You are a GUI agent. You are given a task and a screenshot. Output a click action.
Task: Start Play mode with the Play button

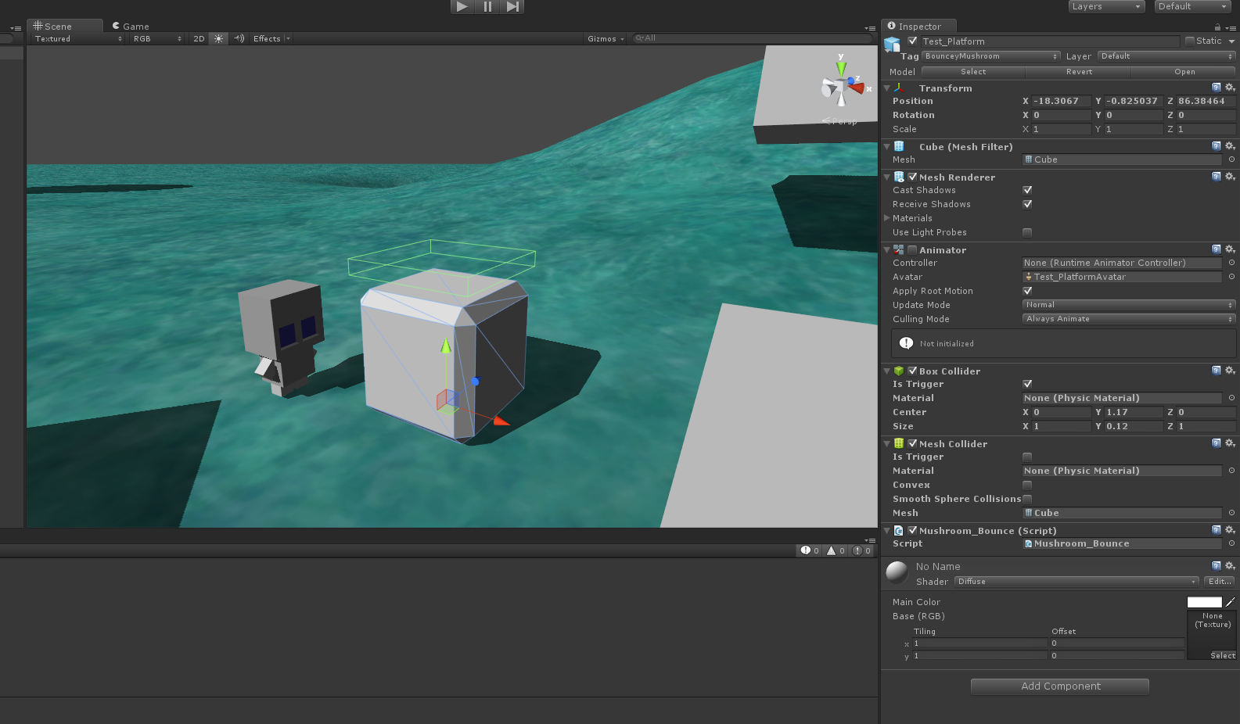tap(462, 6)
